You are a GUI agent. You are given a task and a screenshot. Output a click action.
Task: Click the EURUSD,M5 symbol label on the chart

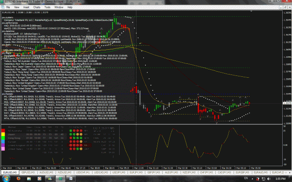8,13
